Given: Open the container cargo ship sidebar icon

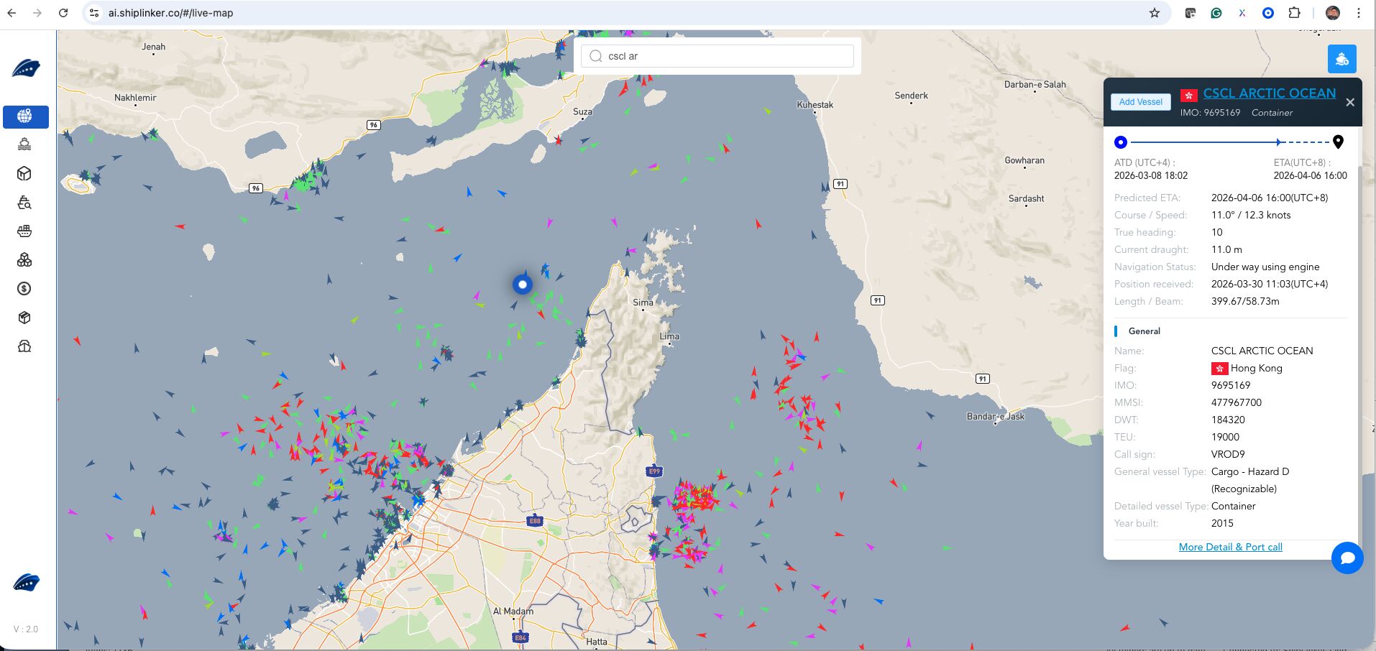Looking at the screenshot, I should [x=24, y=231].
